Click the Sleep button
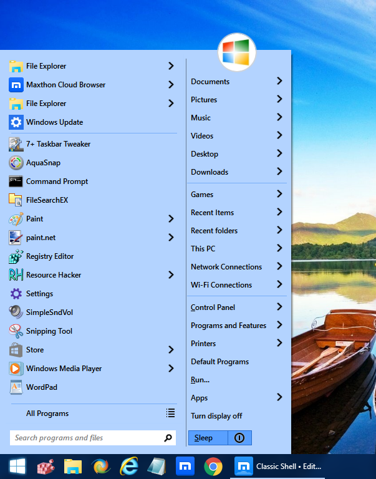 pos(208,438)
